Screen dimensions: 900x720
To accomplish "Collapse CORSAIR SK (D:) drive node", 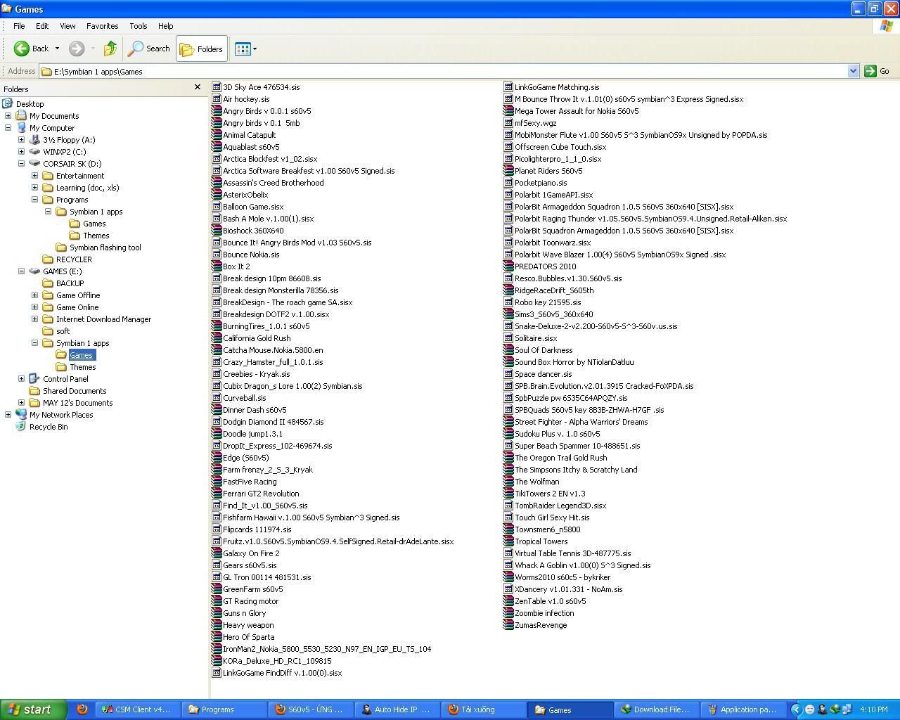I will click(x=21, y=164).
